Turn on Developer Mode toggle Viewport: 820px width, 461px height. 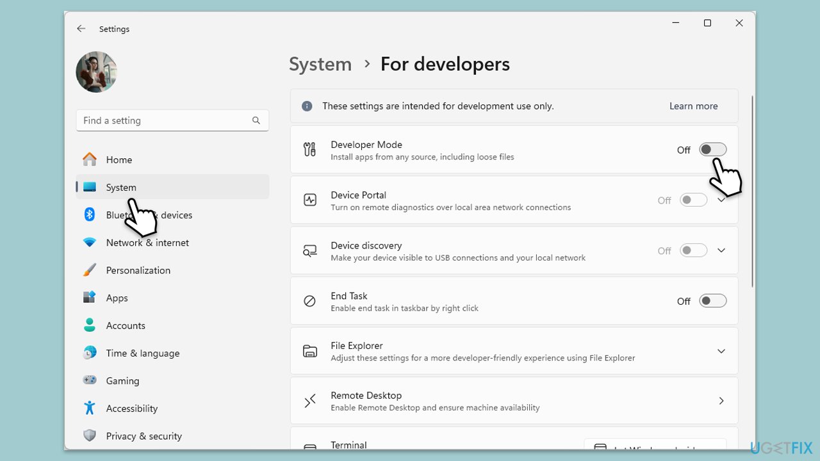(712, 149)
